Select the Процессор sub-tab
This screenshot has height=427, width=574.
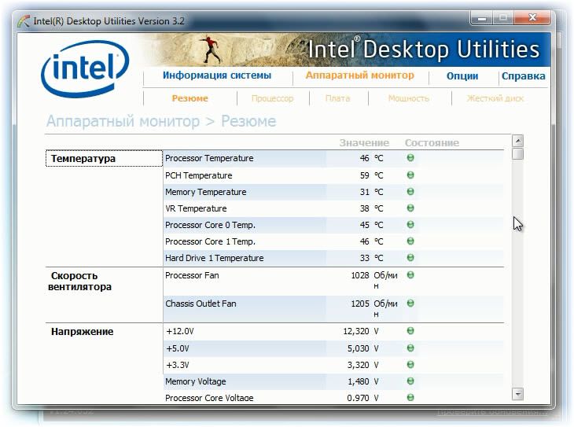[x=272, y=98]
